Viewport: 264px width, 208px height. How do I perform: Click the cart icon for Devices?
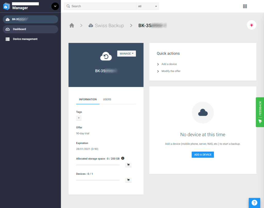128,180
